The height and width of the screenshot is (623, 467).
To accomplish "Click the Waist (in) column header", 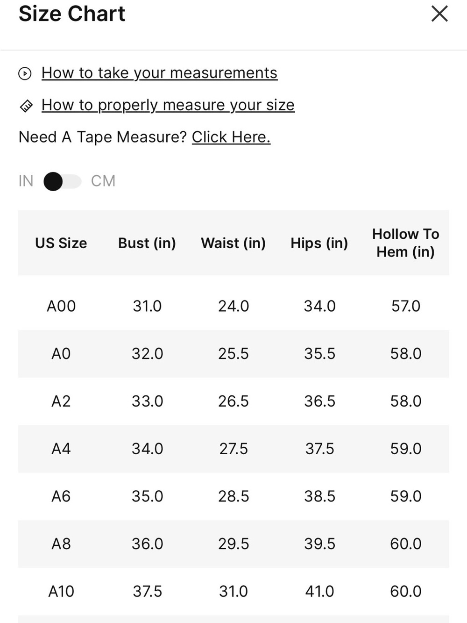I will pyautogui.click(x=233, y=243).
